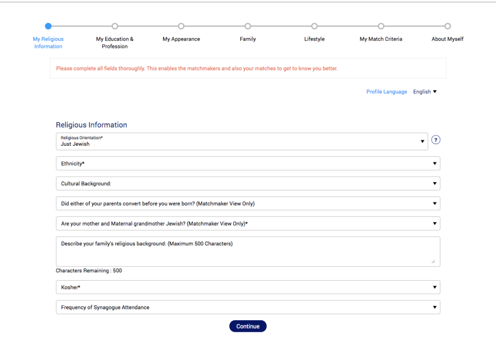Open Frequency of Synagogue Attendance dropdown
496x339 pixels.
[x=248, y=307]
